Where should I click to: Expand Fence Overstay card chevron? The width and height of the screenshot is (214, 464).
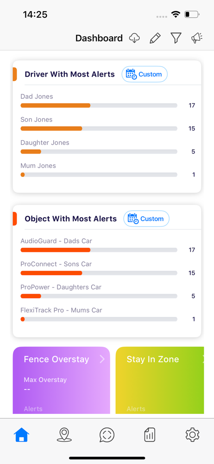102,359
